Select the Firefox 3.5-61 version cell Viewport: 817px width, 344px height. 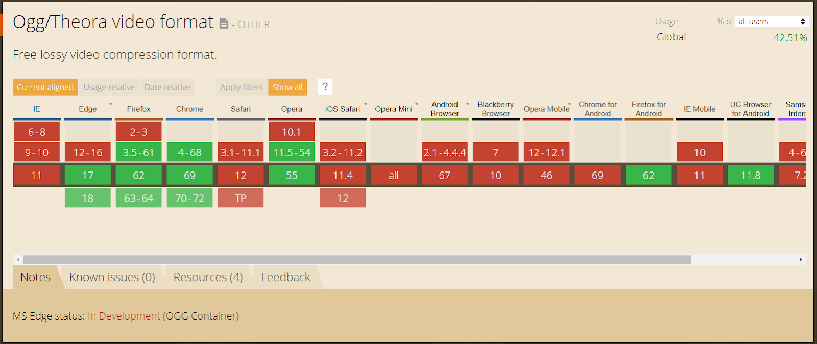(x=139, y=152)
